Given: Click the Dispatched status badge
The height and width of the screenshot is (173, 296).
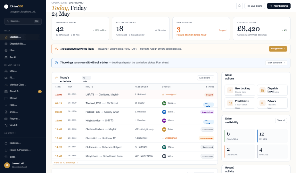Looking at the screenshot, I should [207, 112].
